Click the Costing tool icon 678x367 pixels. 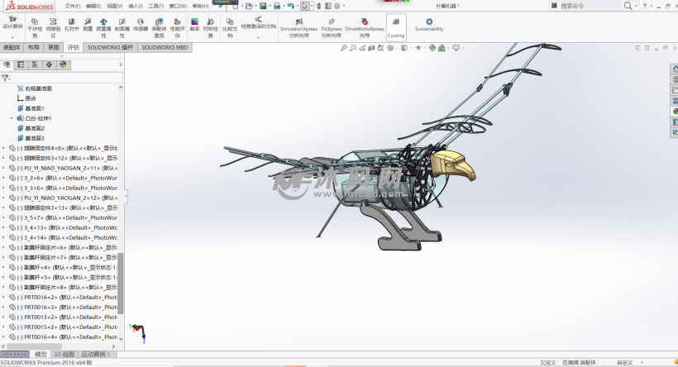(396, 26)
